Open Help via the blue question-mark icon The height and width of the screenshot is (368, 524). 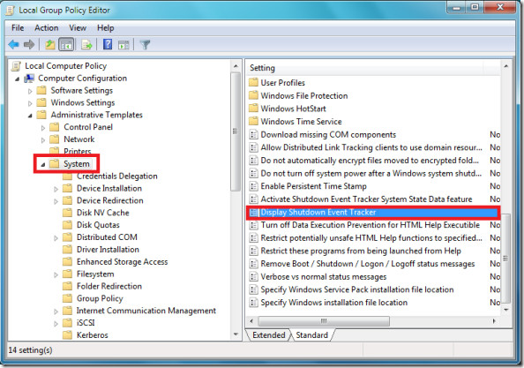[x=108, y=44]
